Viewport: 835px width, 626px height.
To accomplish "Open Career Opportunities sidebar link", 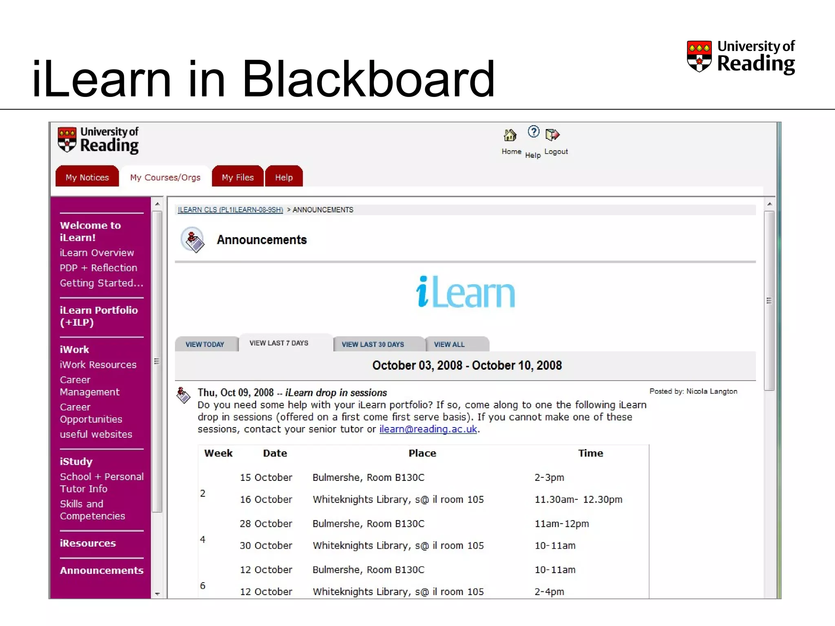I will 91,413.
